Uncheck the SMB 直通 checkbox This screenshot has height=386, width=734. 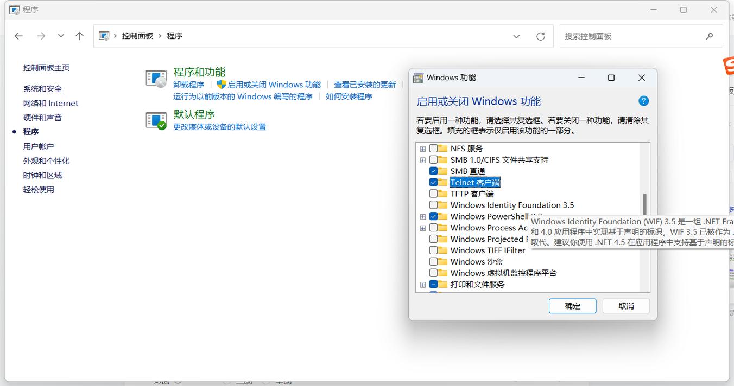(x=433, y=171)
